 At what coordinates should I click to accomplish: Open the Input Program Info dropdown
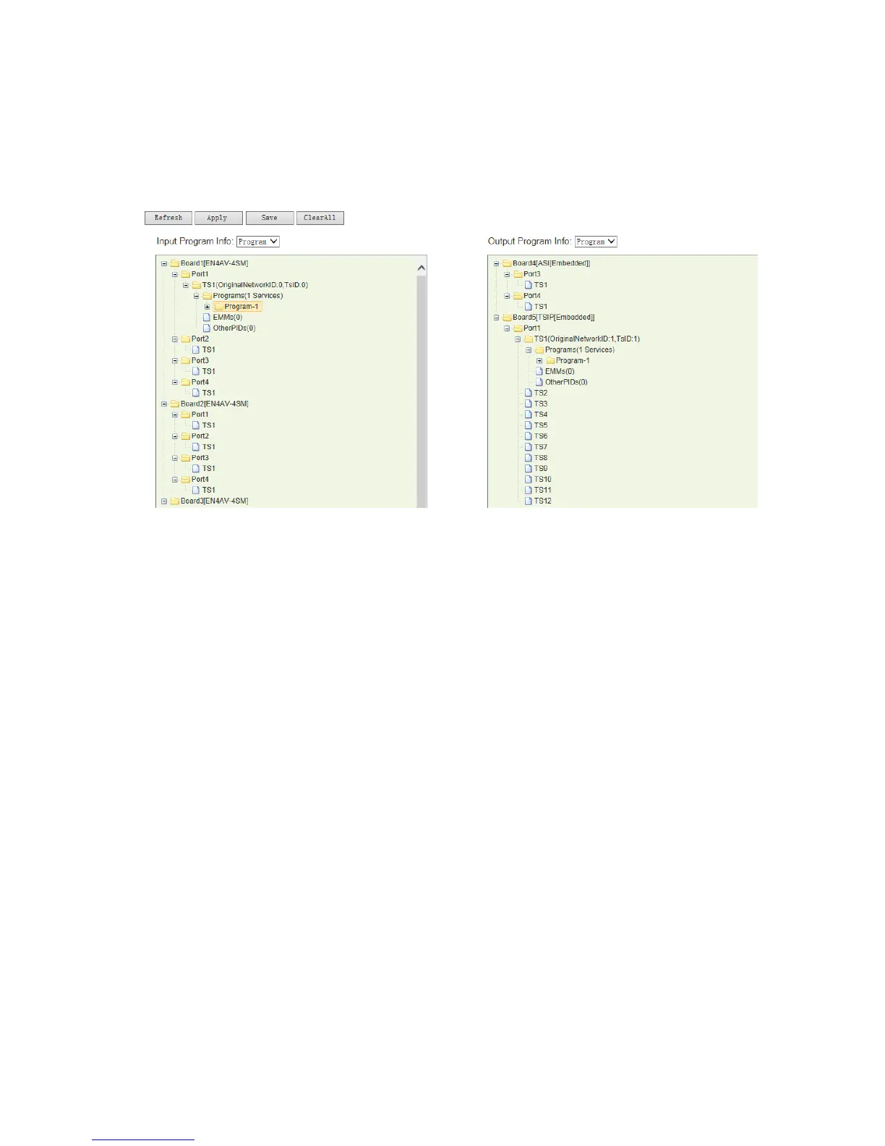pyautogui.click(x=258, y=242)
